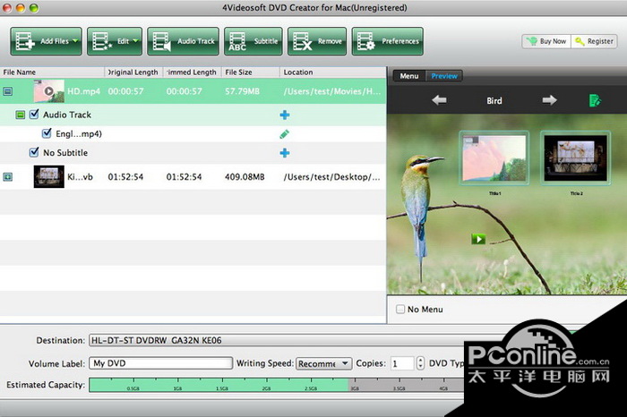Expand the Ki...vb file row
Viewport: 627px width, 417px height.
7,176
